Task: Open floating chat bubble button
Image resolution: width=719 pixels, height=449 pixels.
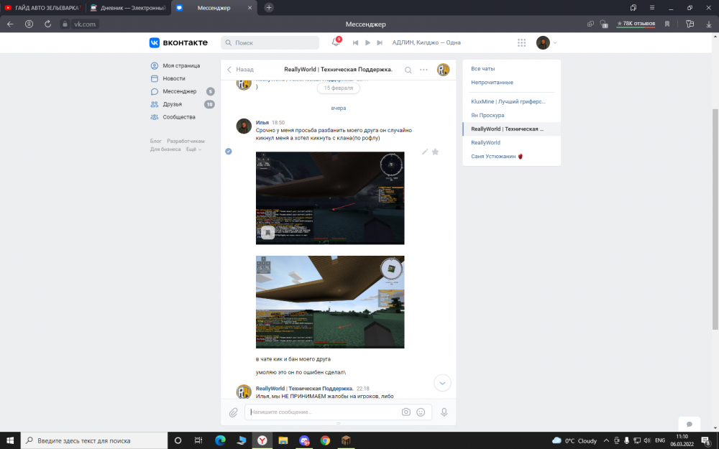Action: click(690, 424)
